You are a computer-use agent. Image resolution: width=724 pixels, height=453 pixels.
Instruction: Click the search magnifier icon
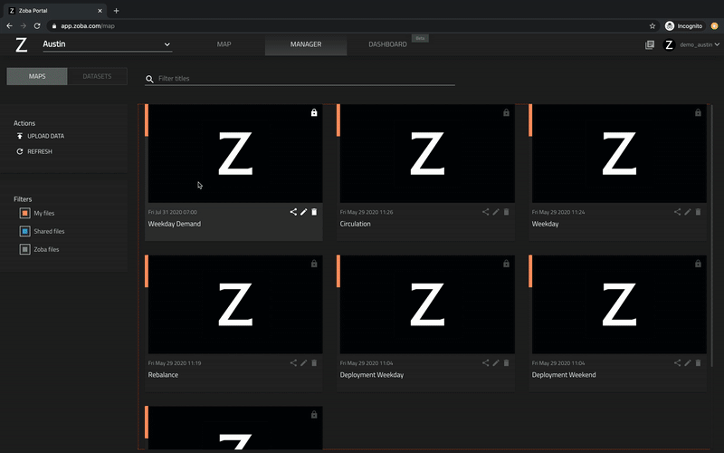(149, 79)
